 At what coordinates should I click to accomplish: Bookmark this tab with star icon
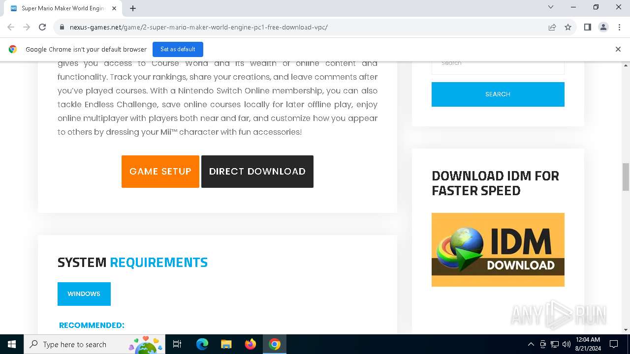click(568, 27)
